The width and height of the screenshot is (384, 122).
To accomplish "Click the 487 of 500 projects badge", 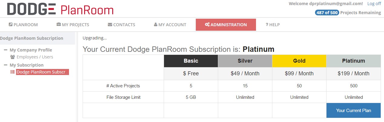I will coord(327,13).
